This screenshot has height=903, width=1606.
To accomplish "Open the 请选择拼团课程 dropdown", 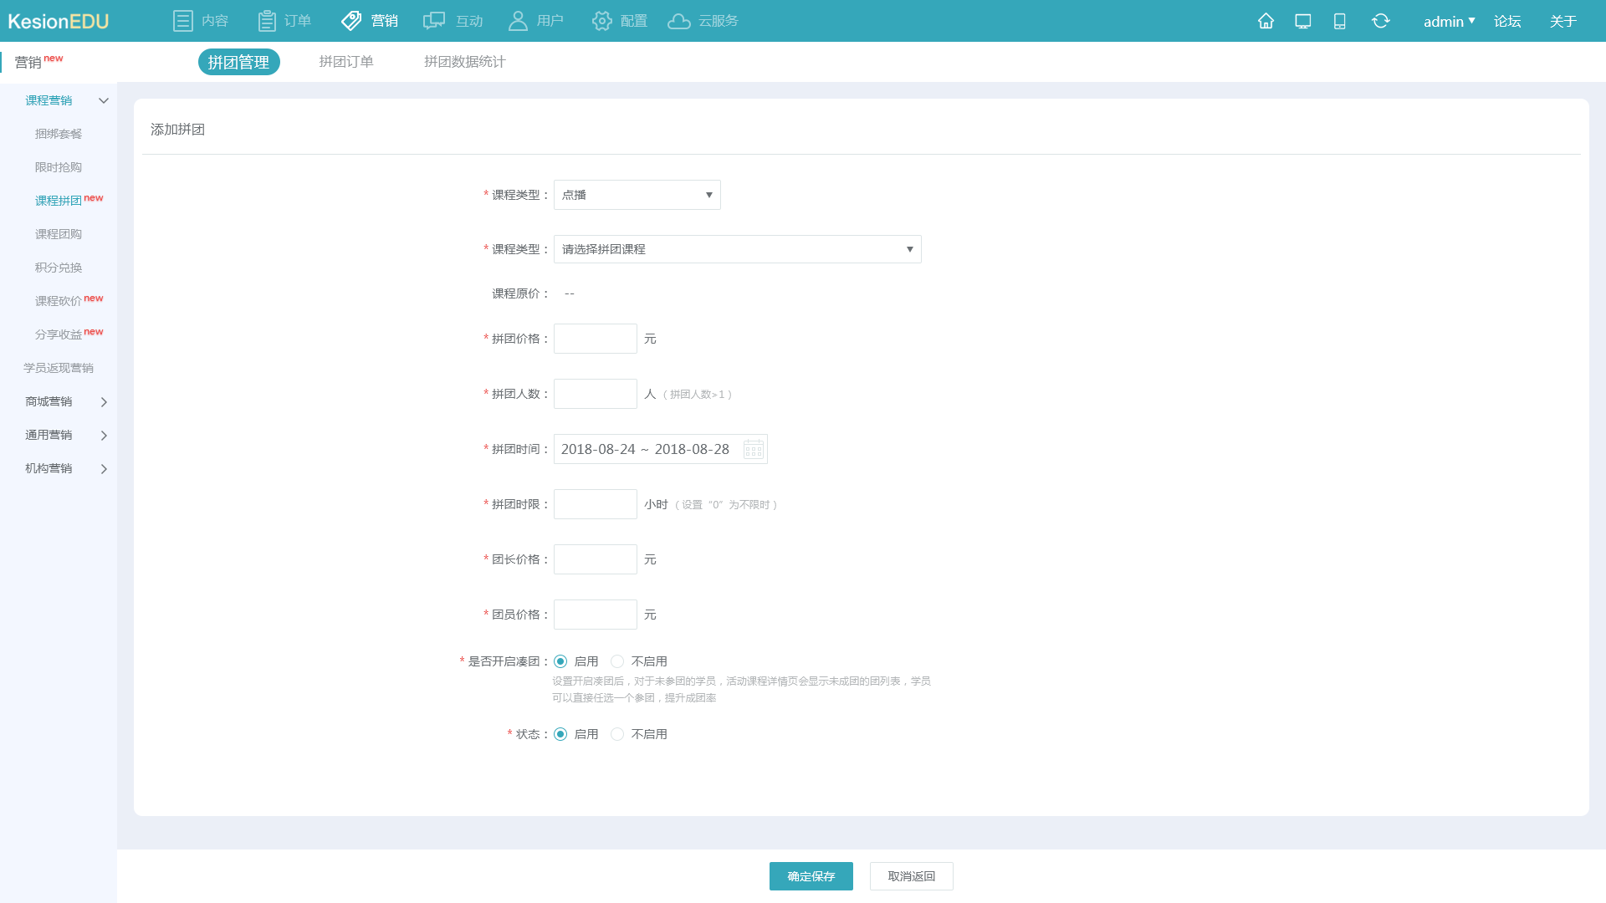I will pos(737,249).
